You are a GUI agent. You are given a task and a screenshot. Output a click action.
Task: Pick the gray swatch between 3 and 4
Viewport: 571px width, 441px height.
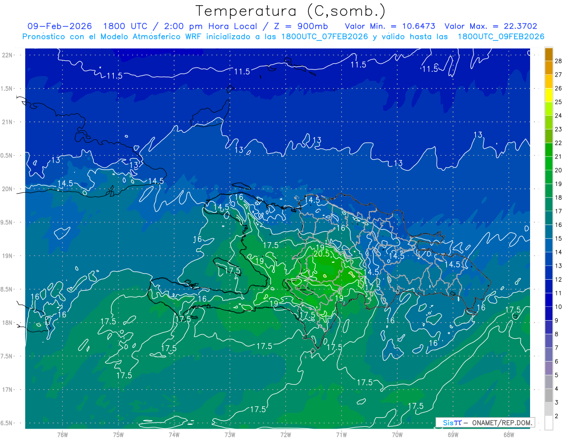coord(549,396)
